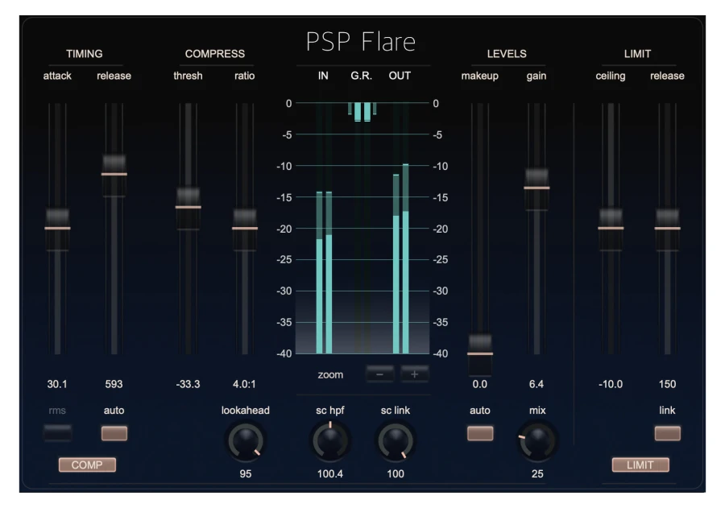Click the limit release value 150
Viewport: 725px width, 508px height.
[667, 384]
